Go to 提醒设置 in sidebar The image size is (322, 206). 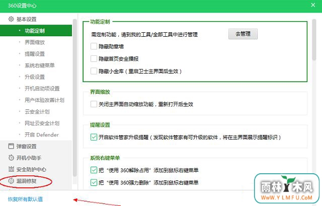point(35,54)
